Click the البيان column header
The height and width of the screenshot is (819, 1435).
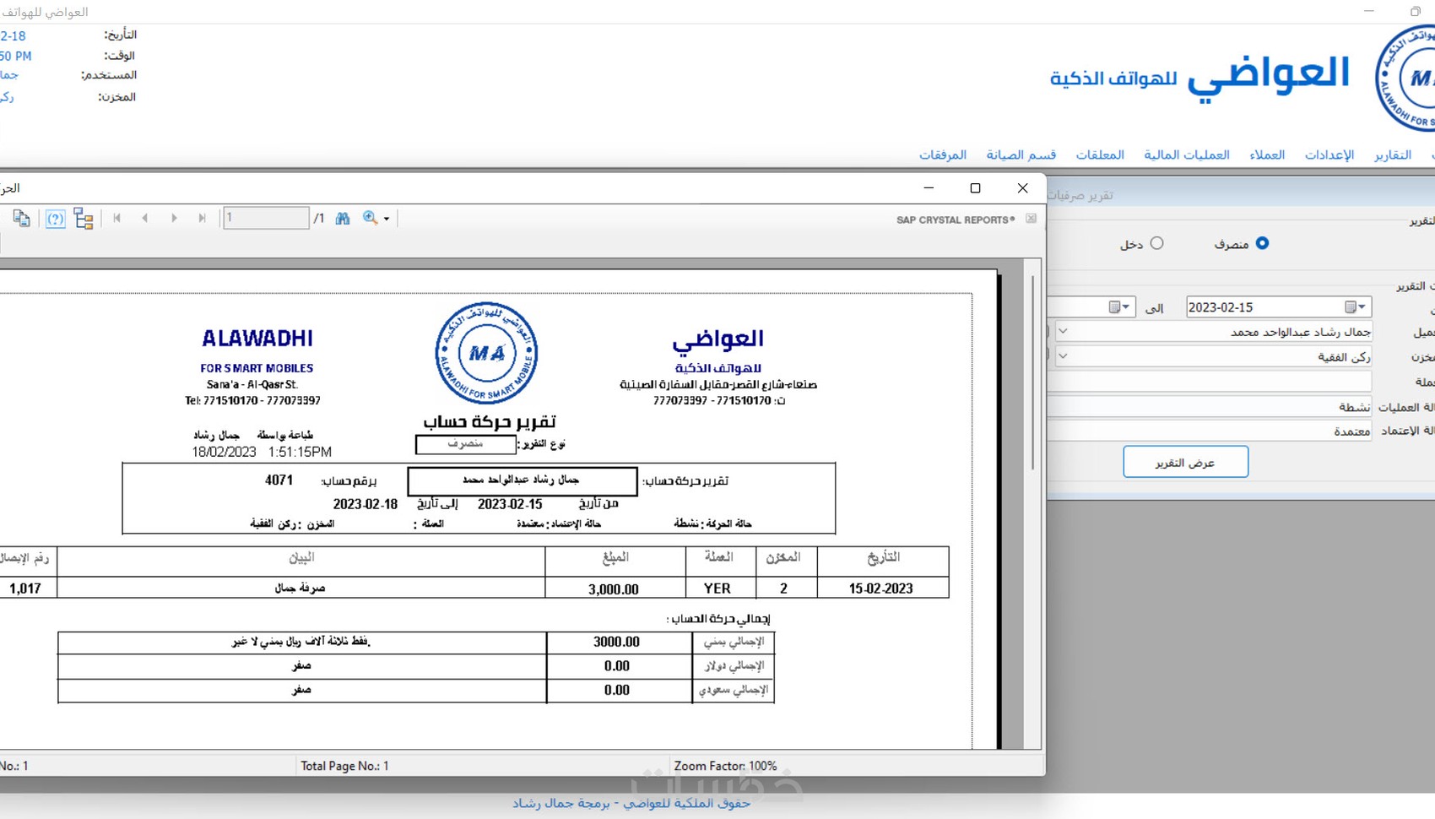pos(301,558)
